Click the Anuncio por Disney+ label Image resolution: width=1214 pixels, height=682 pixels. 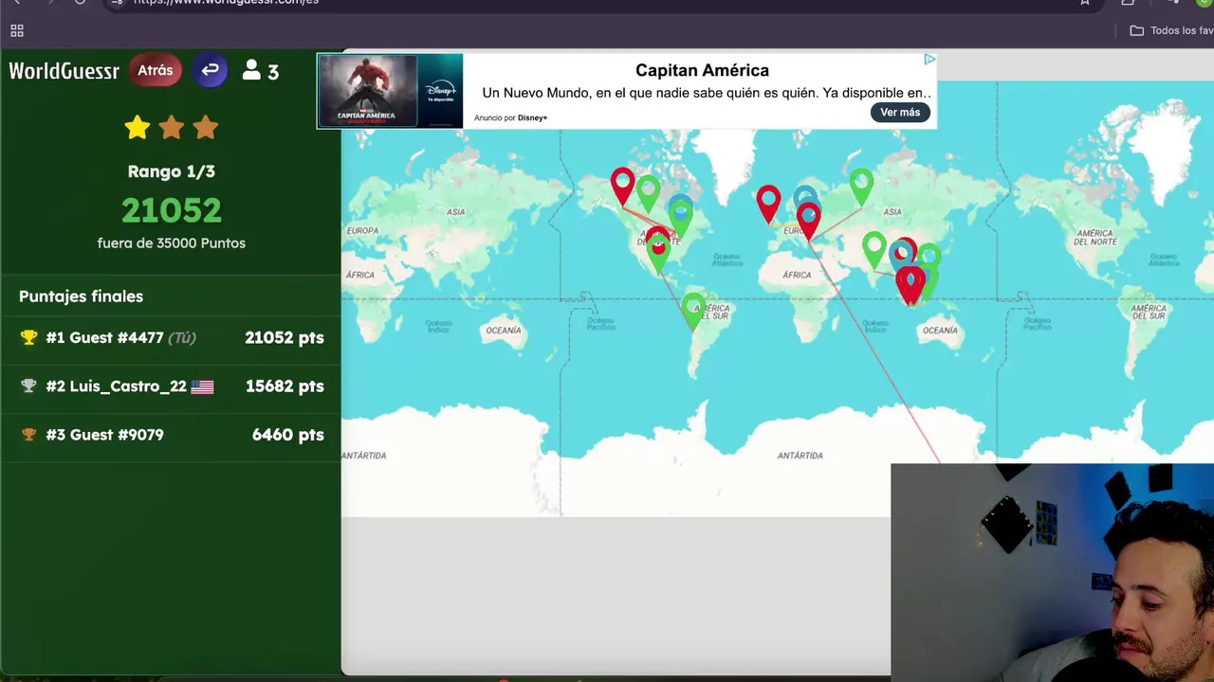point(510,118)
